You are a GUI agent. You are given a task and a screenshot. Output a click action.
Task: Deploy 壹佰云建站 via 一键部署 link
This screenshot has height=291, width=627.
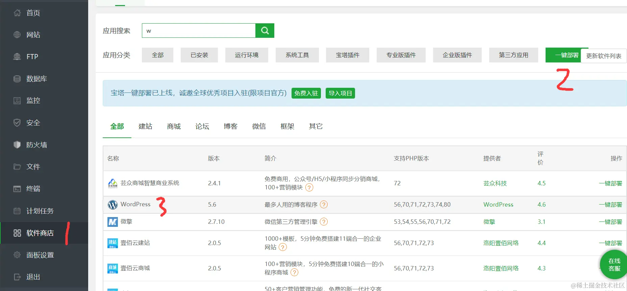[610, 243]
